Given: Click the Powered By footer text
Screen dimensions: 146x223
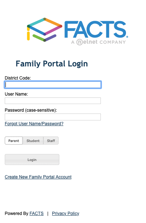Looking at the screenshot, I should (x=17, y=214).
